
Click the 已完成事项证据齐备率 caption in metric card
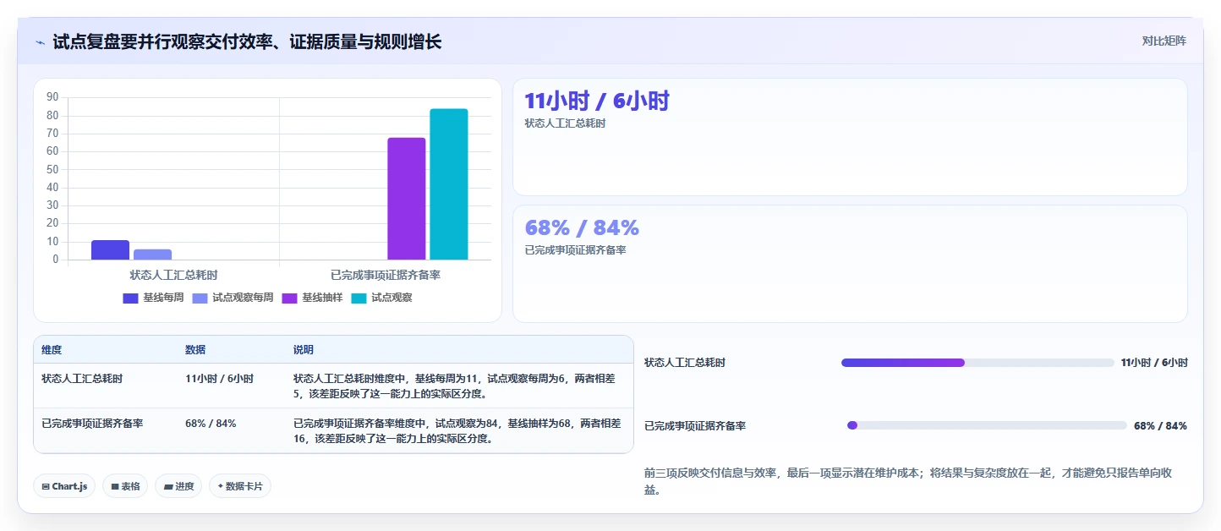click(575, 250)
